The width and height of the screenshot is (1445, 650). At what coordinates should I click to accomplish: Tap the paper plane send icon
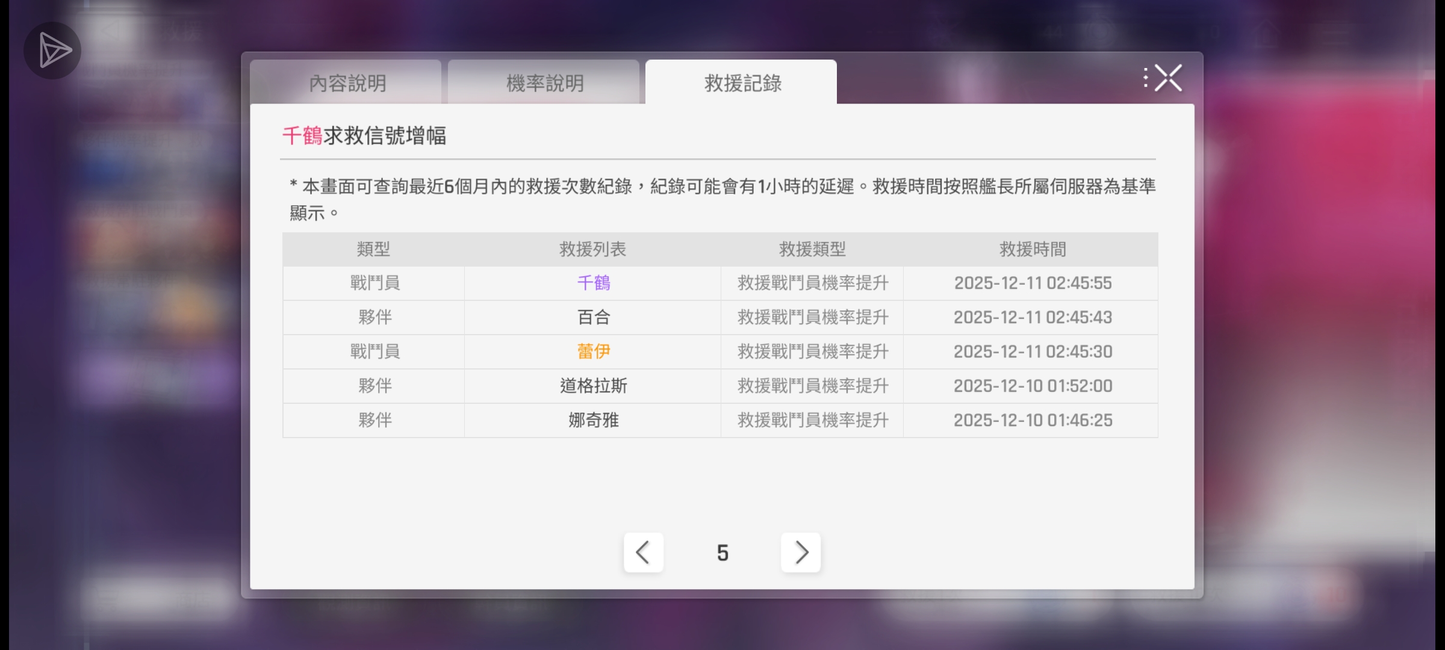(x=52, y=51)
